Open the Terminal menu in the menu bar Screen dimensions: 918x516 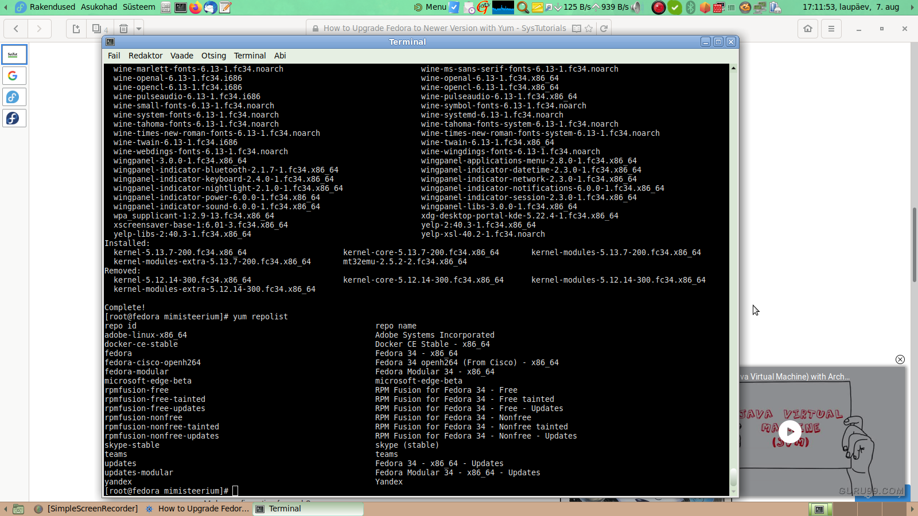point(250,56)
